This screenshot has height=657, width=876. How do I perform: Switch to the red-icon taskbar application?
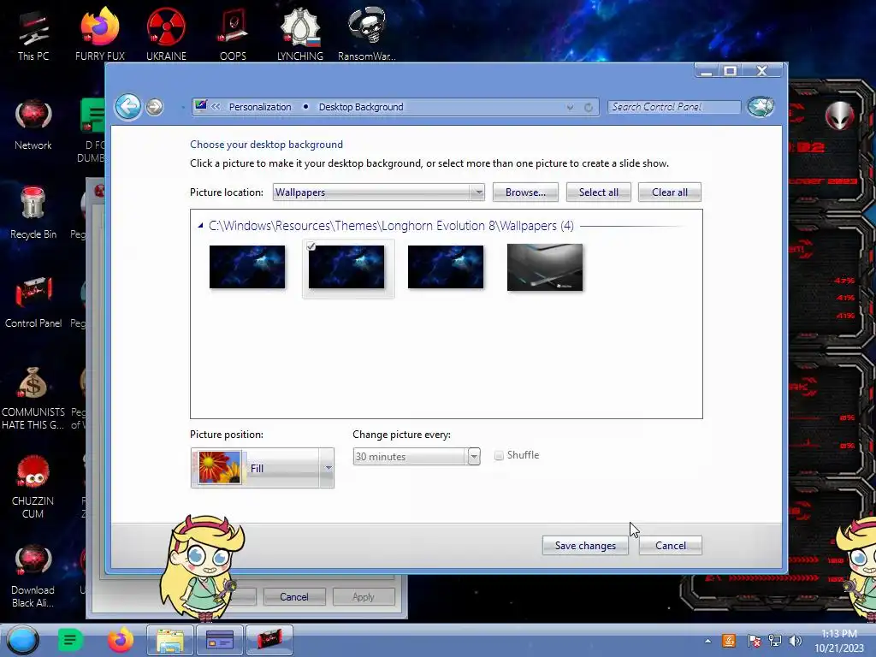coord(269,640)
